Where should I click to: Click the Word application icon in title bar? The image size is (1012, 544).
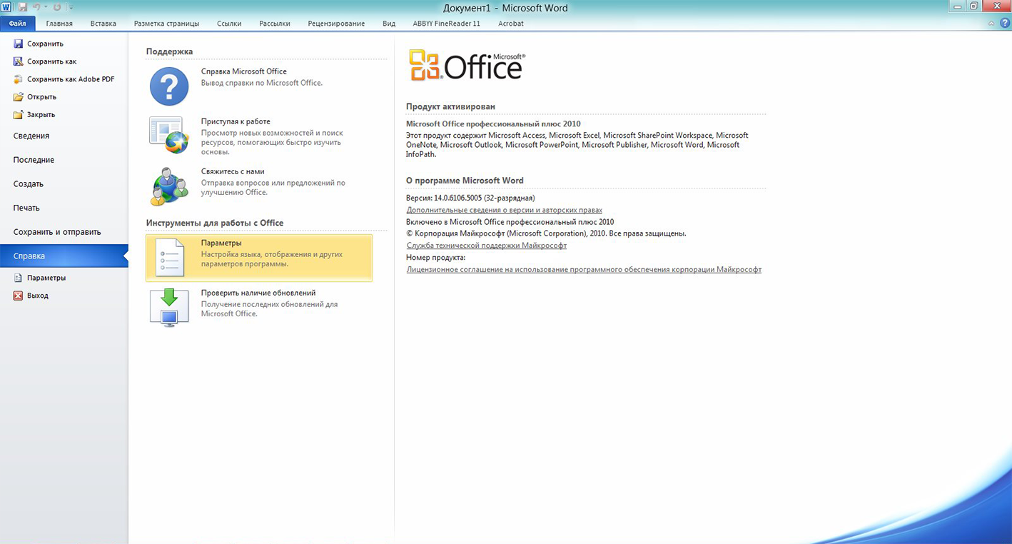coord(6,6)
